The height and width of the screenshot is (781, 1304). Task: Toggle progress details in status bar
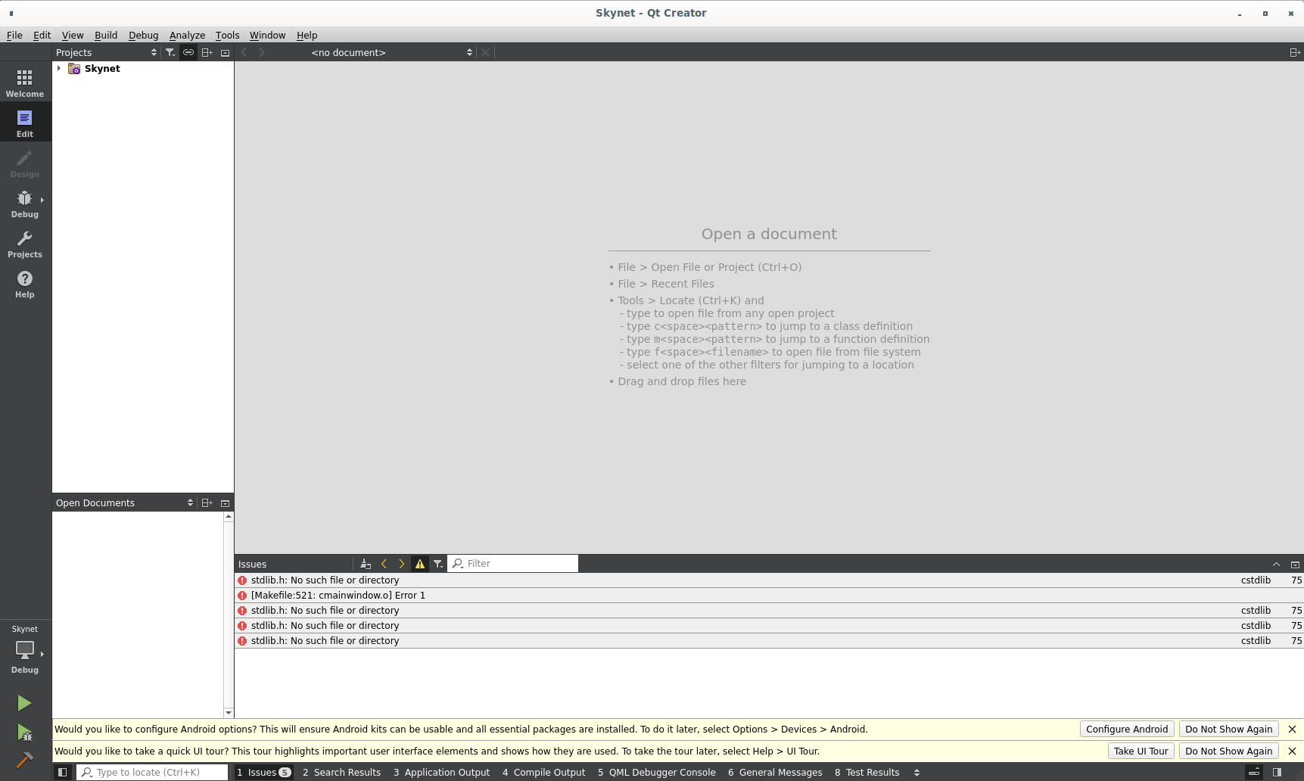click(1254, 772)
